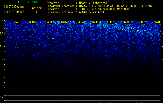Click the 0.7 kHz axis label
The width and height of the screenshot is (163, 103).
point(2,85)
